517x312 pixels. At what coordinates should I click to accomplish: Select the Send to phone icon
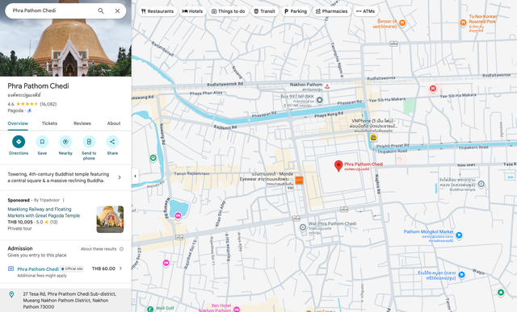click(89, 142)
